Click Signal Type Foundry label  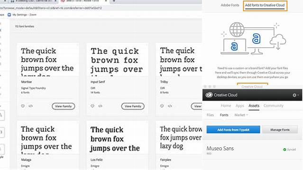click(x=33, y=88)
